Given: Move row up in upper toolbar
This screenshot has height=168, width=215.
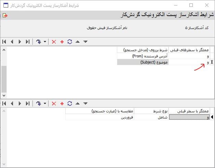Looking at the screenshot, I should pos(78,42).
